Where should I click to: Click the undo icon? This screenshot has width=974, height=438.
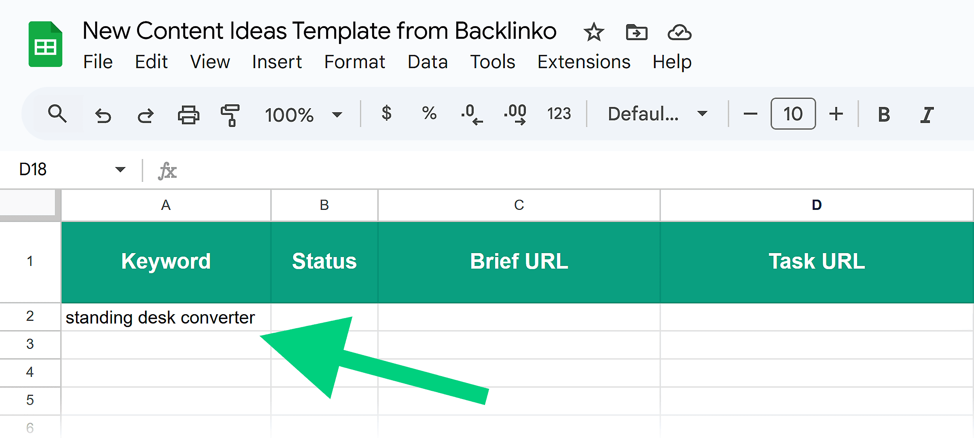(103, 114)
